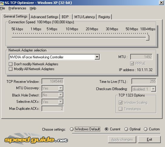Image resolution: width=165 pixels, height=147 pixels.
Task: Click the SG TCP Optimizer title bar icon
Action: [2, 3]
